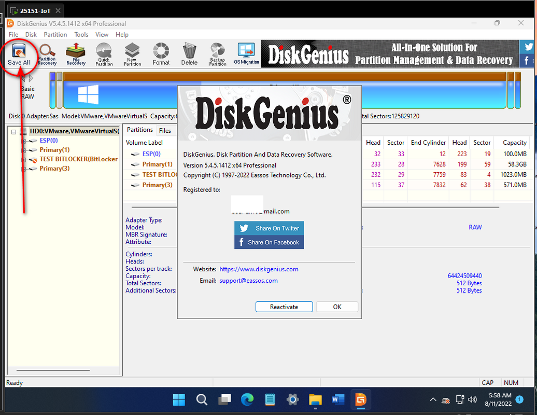537x415 pixels.
Task: Select TEST BITLOCKER in the disk tree
Action: pos(78,159)
